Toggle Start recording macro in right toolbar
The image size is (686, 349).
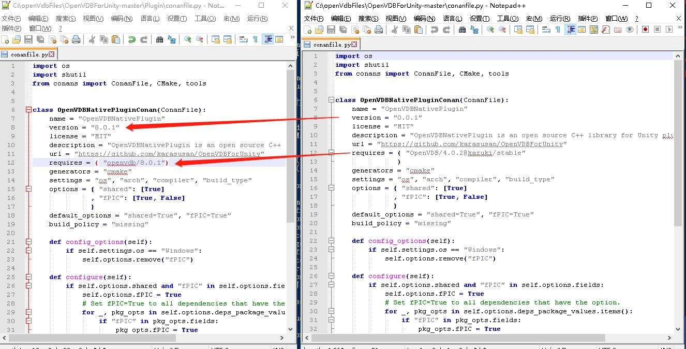[x=645, y=30]
